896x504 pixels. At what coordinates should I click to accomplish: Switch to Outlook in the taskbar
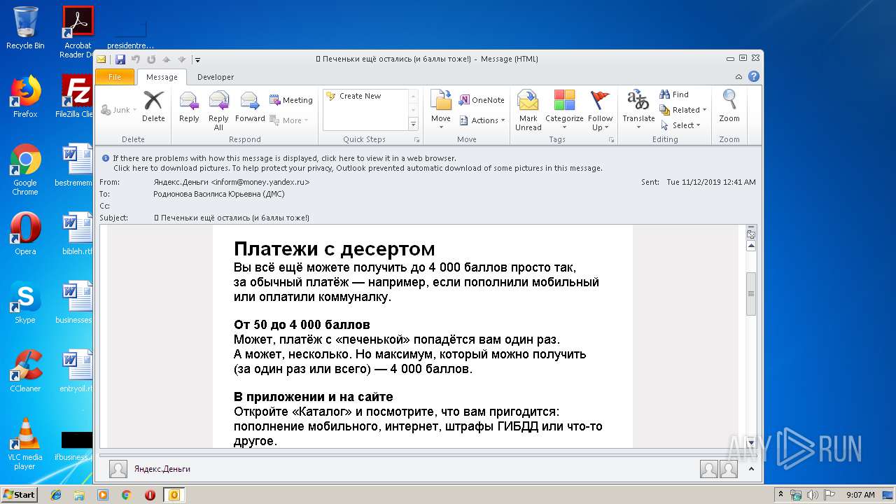[x=174, y=495]
